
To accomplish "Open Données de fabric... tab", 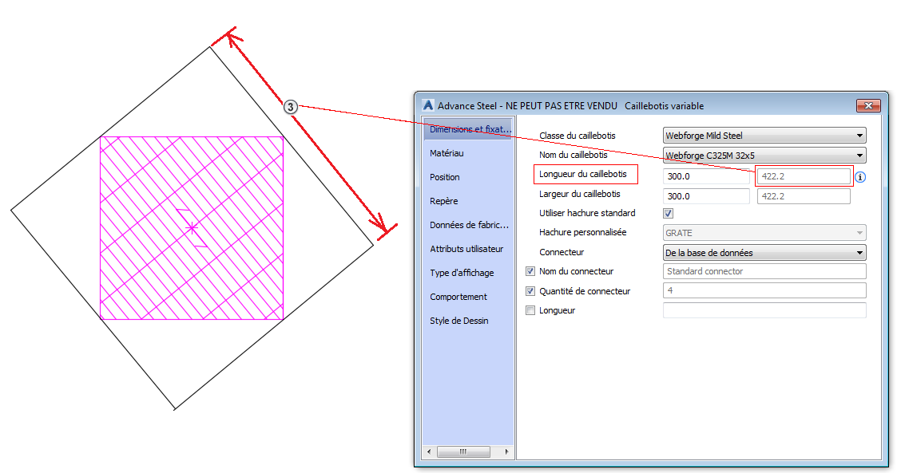I will click(468, 225).
